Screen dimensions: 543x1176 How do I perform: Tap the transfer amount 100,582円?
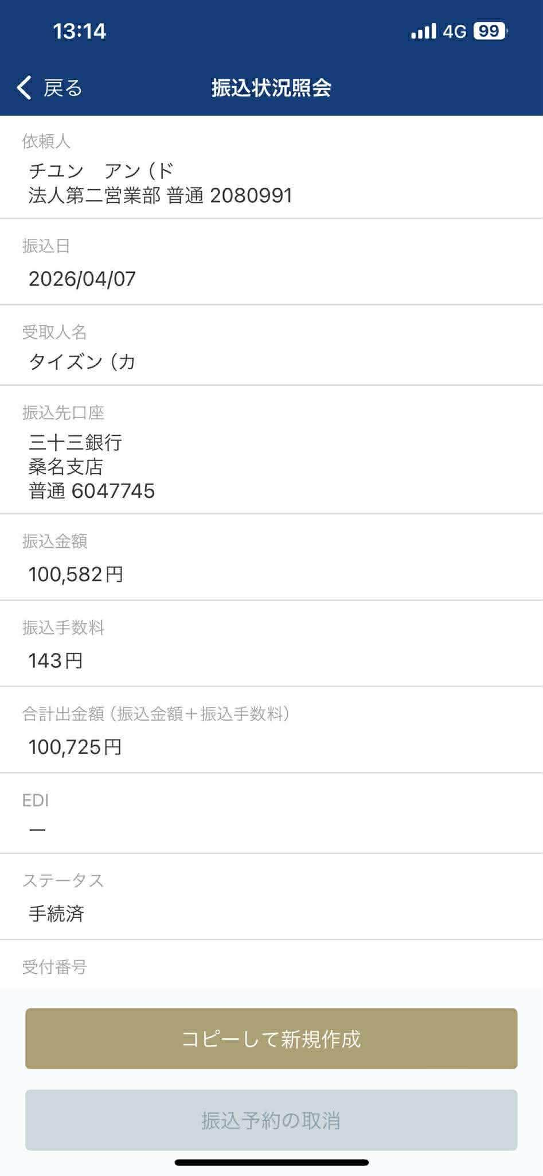(76, 574)
